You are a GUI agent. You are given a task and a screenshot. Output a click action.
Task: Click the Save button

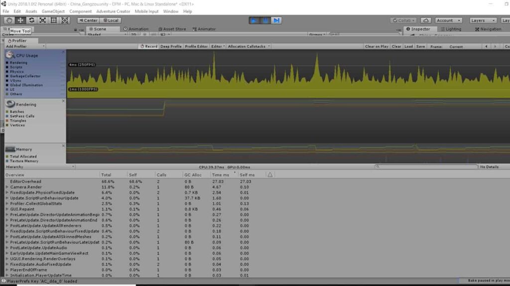[420, 46]
